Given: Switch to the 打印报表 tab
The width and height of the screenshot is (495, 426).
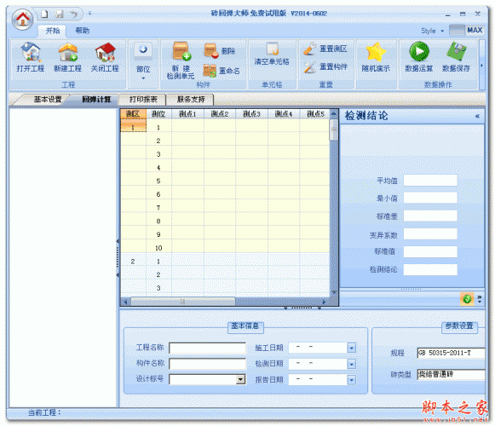Looking at the screenshot, I should (x=143, y=99).
